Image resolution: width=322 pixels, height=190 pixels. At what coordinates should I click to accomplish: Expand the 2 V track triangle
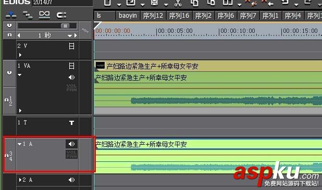(20, 55)
